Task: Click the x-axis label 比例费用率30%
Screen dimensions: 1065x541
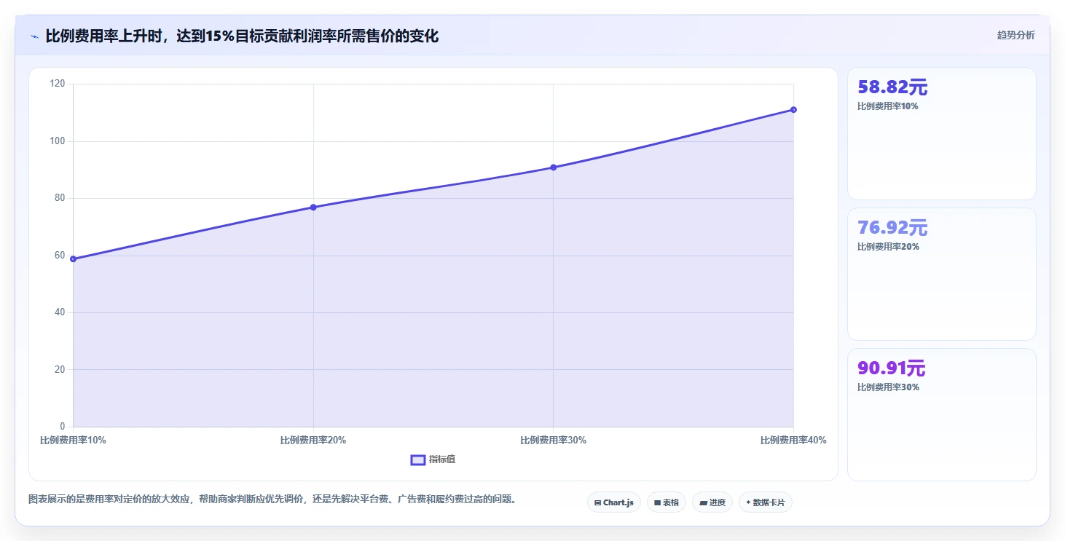Action: click(x=553, y=441)
